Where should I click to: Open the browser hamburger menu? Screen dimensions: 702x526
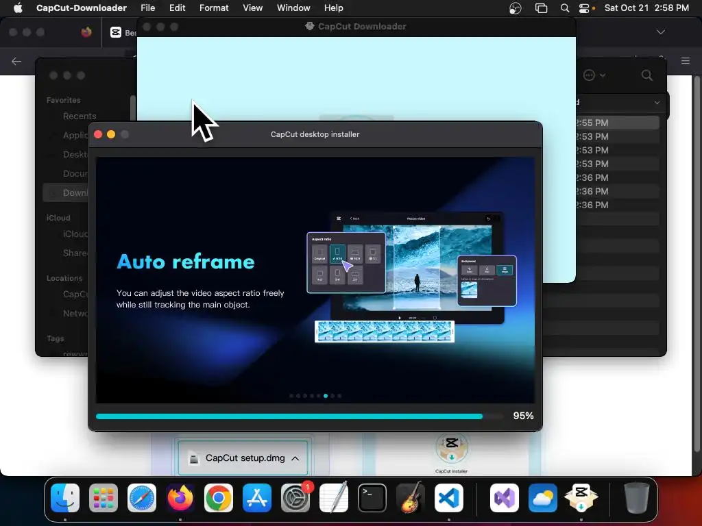pos(686,60)
